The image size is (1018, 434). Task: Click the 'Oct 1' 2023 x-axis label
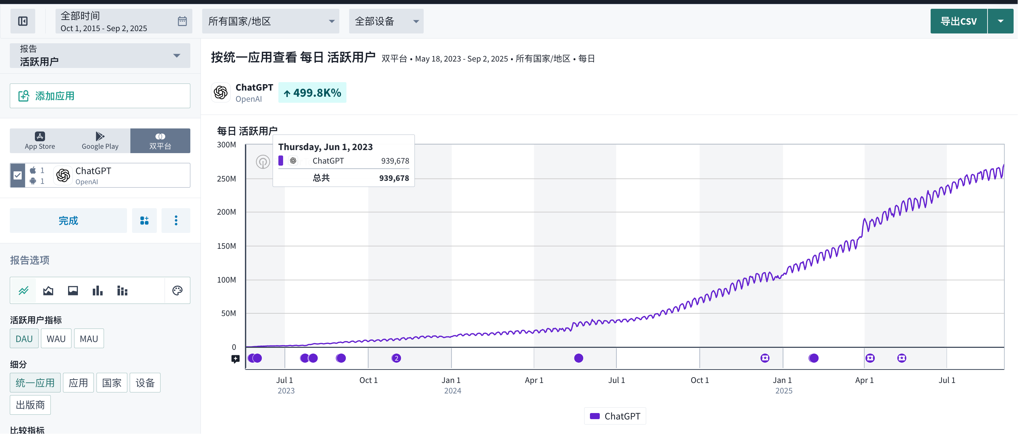(x=368, y=380)
